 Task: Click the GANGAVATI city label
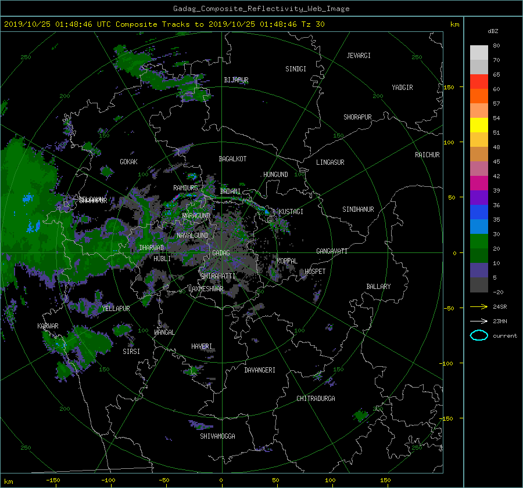point(332,251)
